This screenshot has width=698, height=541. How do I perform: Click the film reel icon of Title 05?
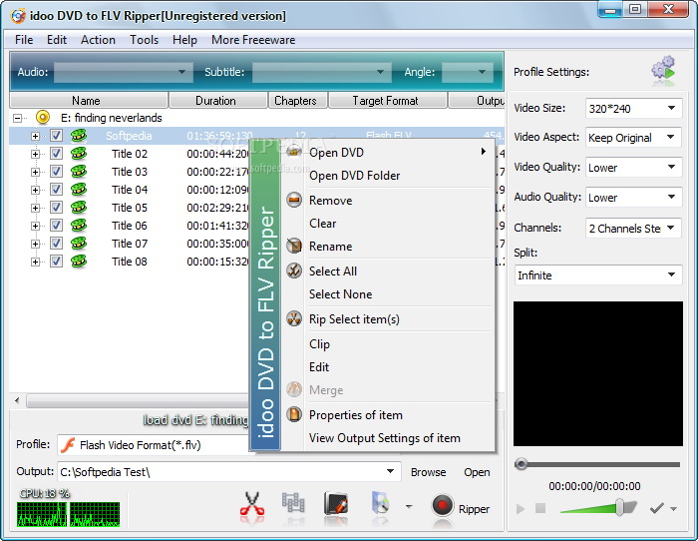(x=79, y=208)
